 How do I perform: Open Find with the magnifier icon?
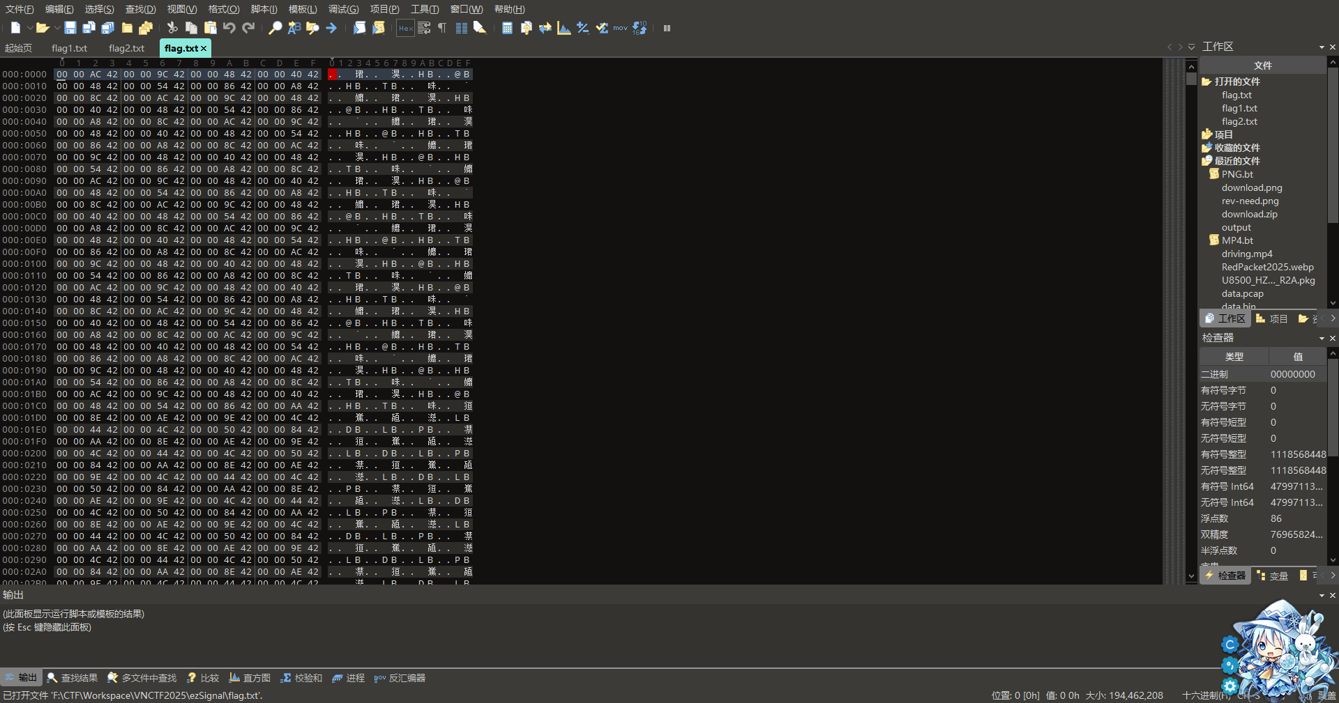(275, 28)
